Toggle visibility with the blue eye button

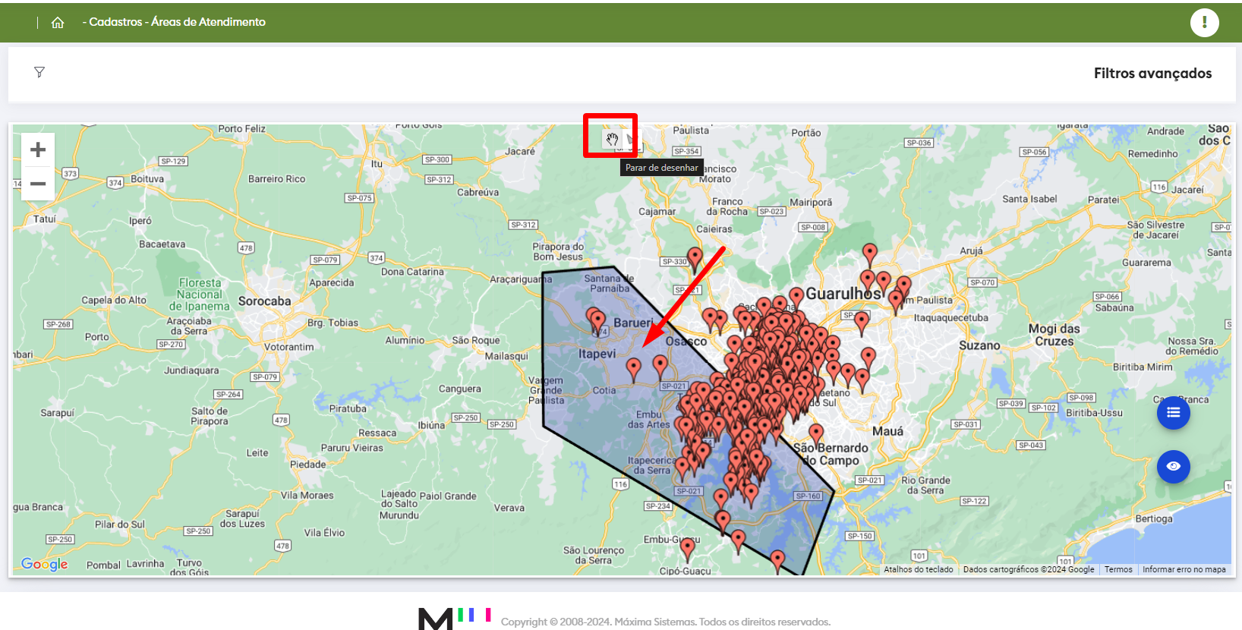(1173, 466)
